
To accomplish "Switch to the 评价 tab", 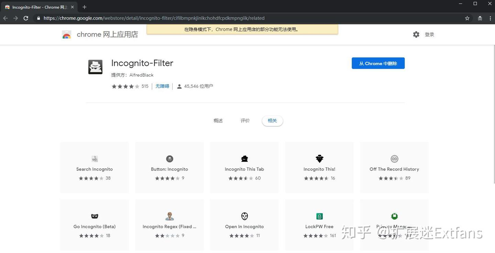I will click(245, 120).
